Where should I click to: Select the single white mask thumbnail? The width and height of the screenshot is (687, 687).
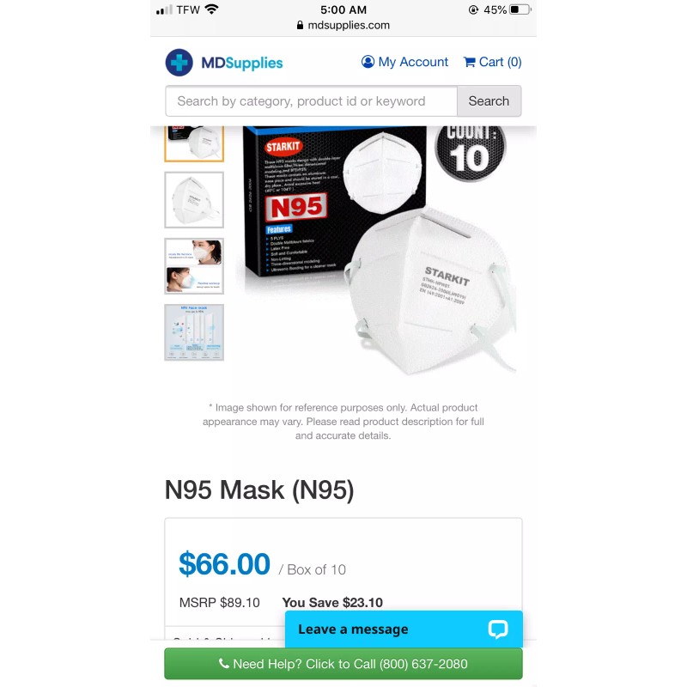point(194,200)
